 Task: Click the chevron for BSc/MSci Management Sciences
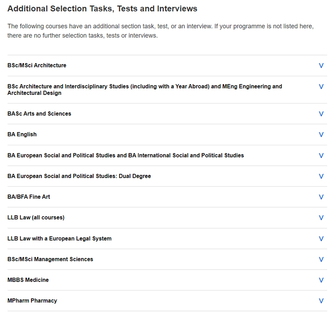pyautogui.click(x=321, y=260)
